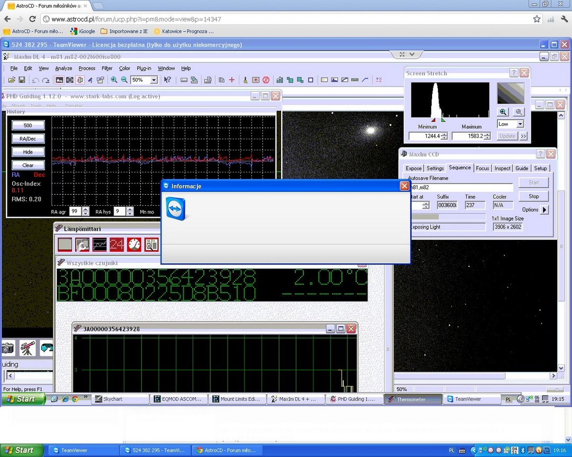Switch to the Expose tab in MaxIm CCD
The image size is (572, 457).
coord(413,168)
